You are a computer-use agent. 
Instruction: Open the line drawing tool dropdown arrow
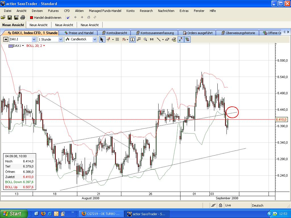(163, 39)
